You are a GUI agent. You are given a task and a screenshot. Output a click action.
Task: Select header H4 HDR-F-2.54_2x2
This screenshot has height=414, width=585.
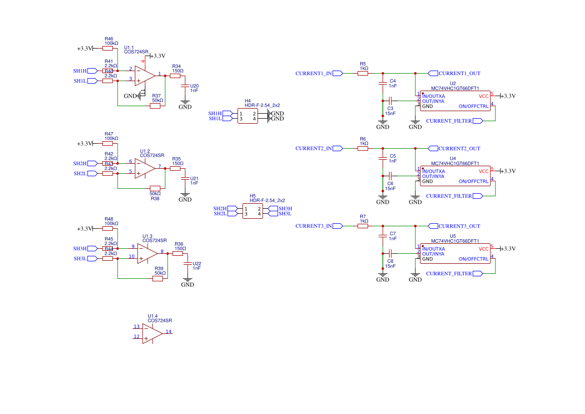248,115
